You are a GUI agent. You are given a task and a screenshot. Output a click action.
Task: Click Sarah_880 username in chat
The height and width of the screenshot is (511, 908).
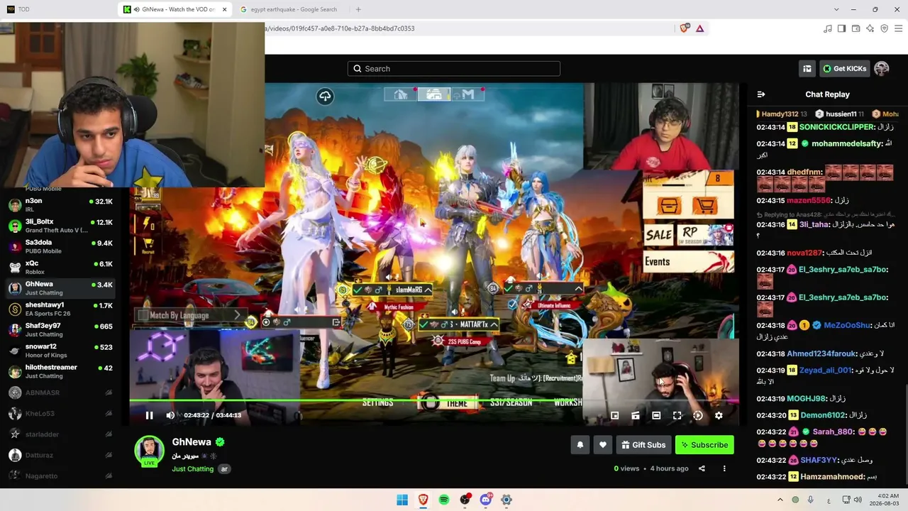(x=833, y=432)
